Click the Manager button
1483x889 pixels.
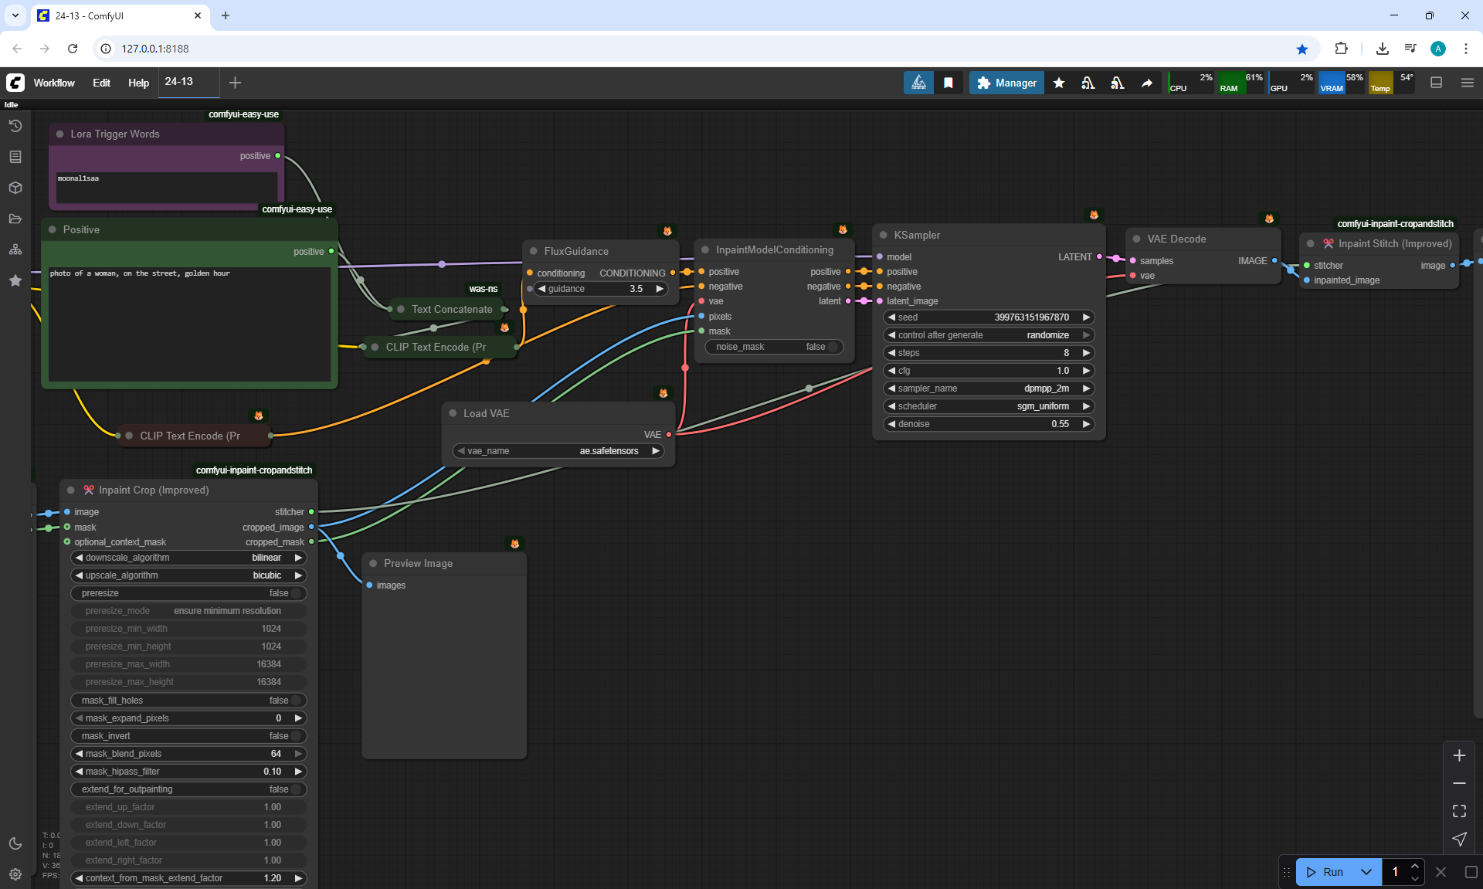[1006, 83]
